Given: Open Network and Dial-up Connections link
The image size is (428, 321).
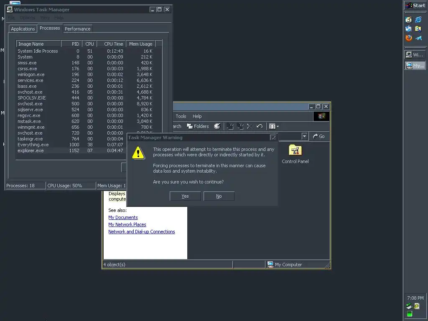Looking at the screenshot, I should [142, 232].
